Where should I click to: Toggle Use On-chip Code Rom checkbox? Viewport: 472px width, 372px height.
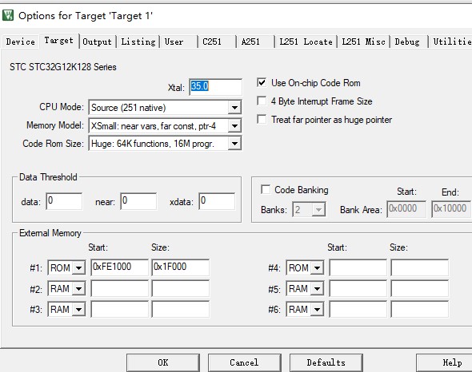click(x=262, y=83)
